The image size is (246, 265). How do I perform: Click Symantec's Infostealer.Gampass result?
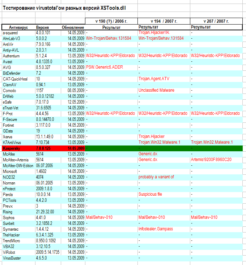pyautogui.click(x=164, y=229)
